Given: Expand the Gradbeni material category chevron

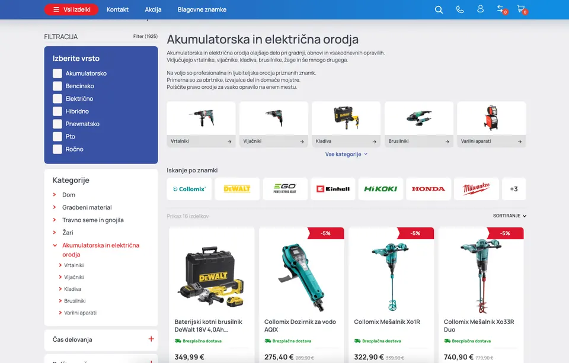Looking at the screenshot, I should coord(55,207).
